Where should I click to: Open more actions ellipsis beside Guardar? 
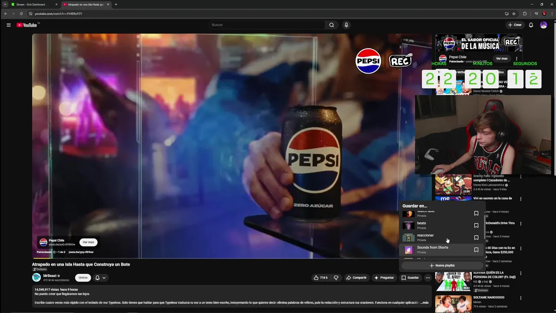[x=427, y=277]
